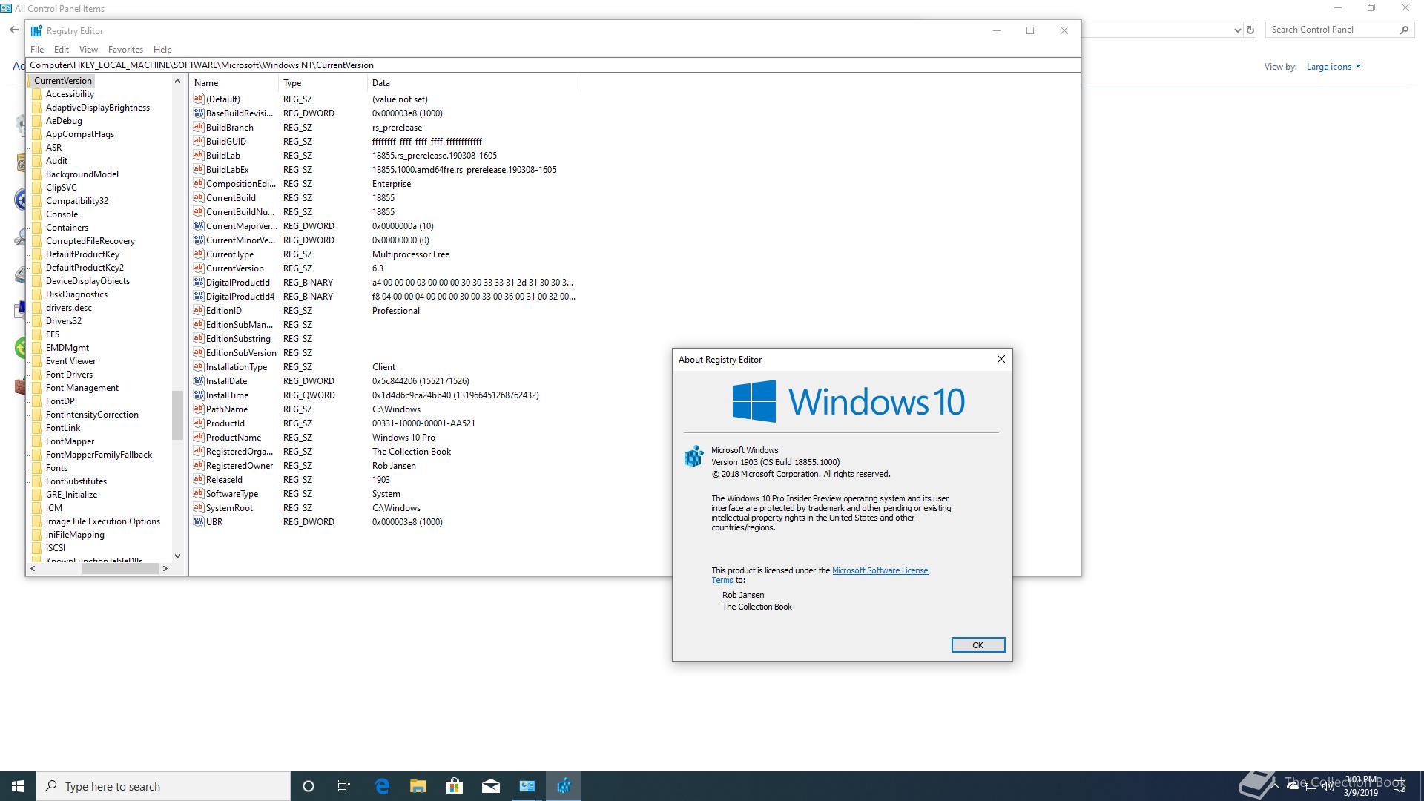The image size is (1424, 801).
Task: Click the registry address path bar
Action: point(553,65)
